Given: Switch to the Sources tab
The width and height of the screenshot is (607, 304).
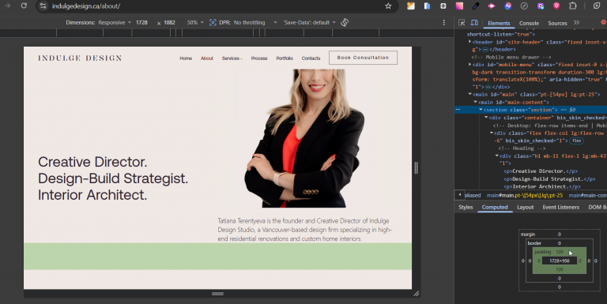Looking at the screenshot, I should [557, 23].
